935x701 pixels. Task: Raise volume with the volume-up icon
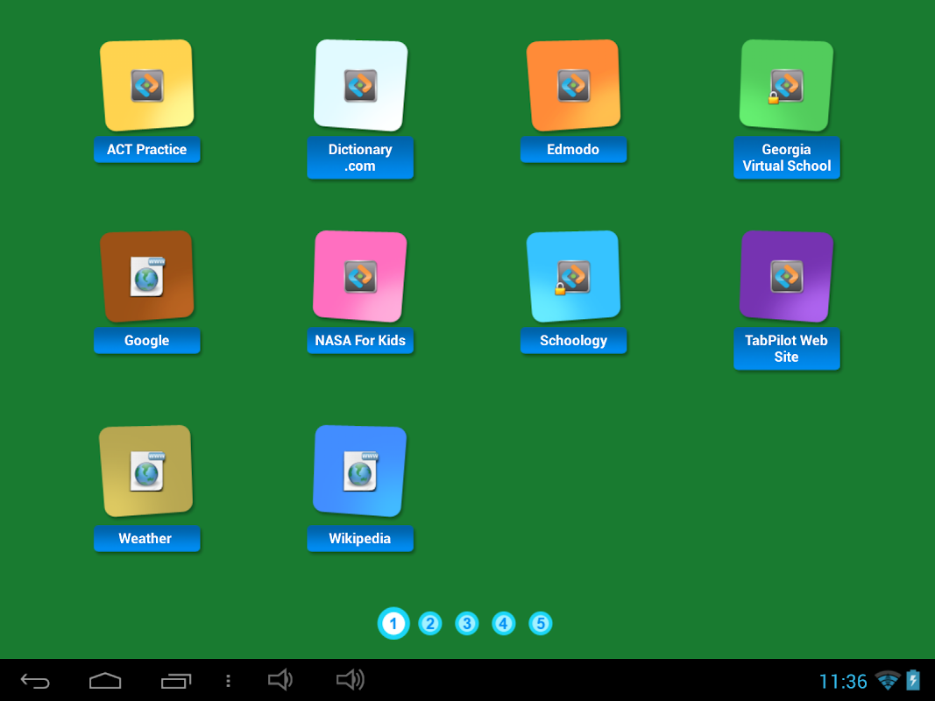tap(351, 680)
